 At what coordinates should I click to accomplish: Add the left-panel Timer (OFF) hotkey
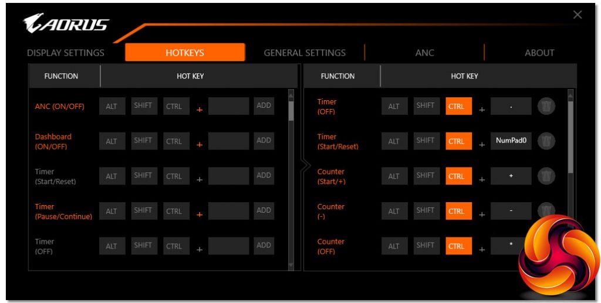(264, 246)
